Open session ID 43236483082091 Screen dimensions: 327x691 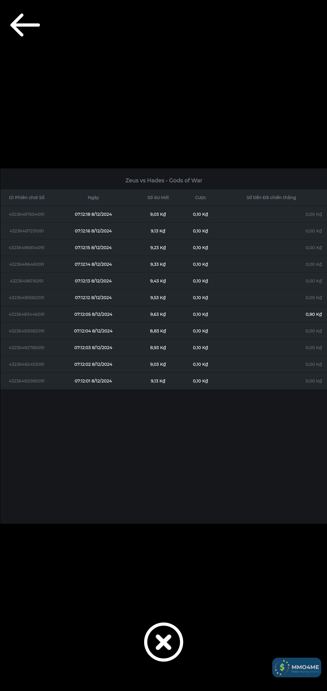pos(27,331)
